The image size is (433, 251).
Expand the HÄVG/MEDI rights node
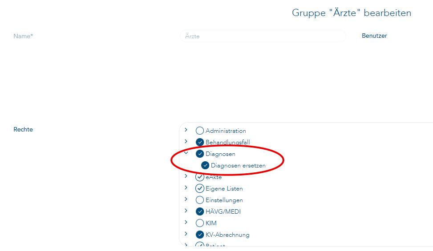[x=186, y=211]
